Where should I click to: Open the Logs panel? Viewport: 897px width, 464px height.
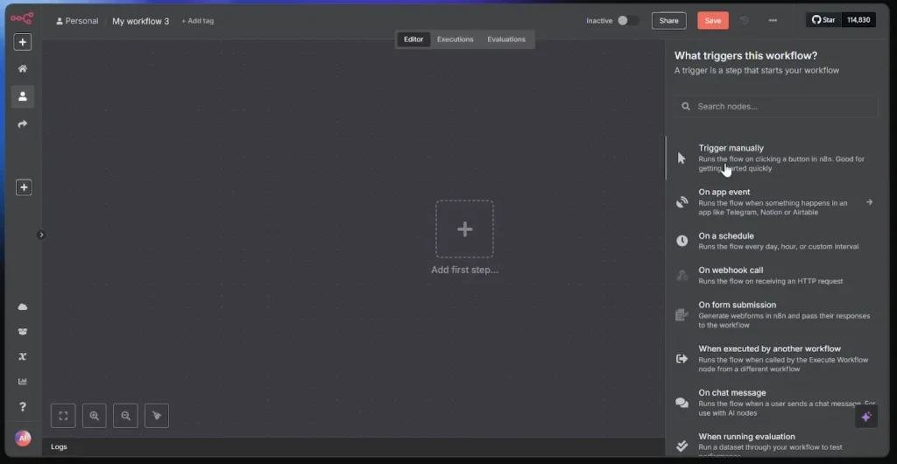click(x=59, y=446)
